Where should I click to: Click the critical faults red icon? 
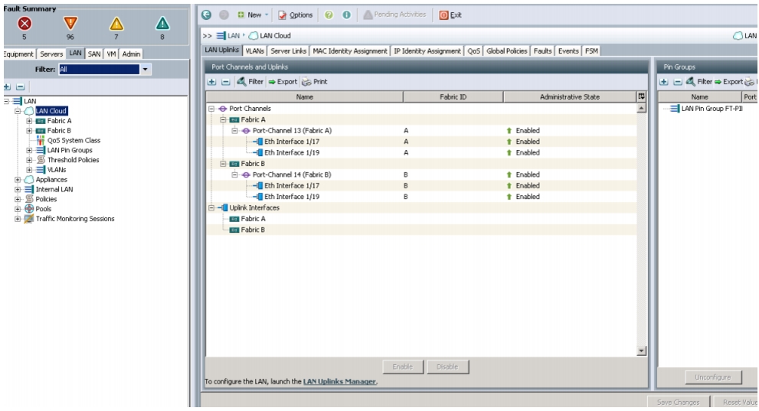coord(25,23)
